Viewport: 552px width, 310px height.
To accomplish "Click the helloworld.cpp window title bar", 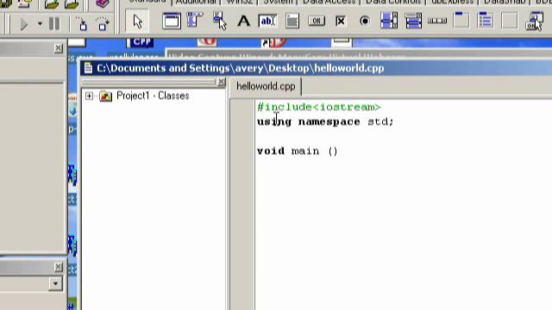I will pyautogui.click(x=317, y=68).
